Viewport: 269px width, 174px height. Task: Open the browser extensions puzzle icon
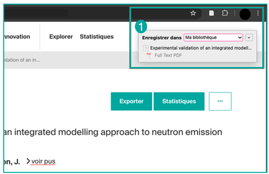[225, 13]
